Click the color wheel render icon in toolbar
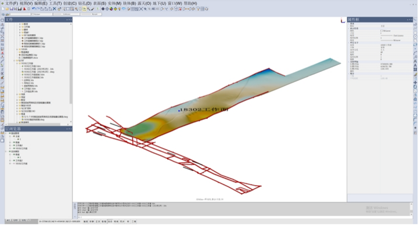 tap(111, 9)
